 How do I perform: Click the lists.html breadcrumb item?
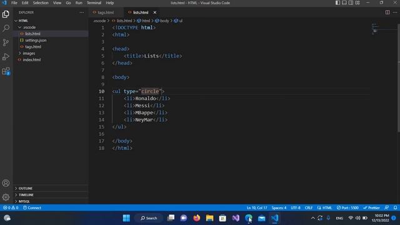(122, 21)
